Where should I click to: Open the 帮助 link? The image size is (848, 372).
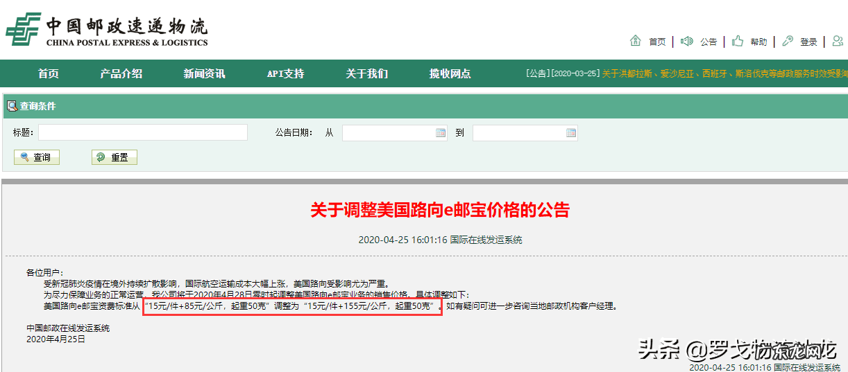coord(758,42)
